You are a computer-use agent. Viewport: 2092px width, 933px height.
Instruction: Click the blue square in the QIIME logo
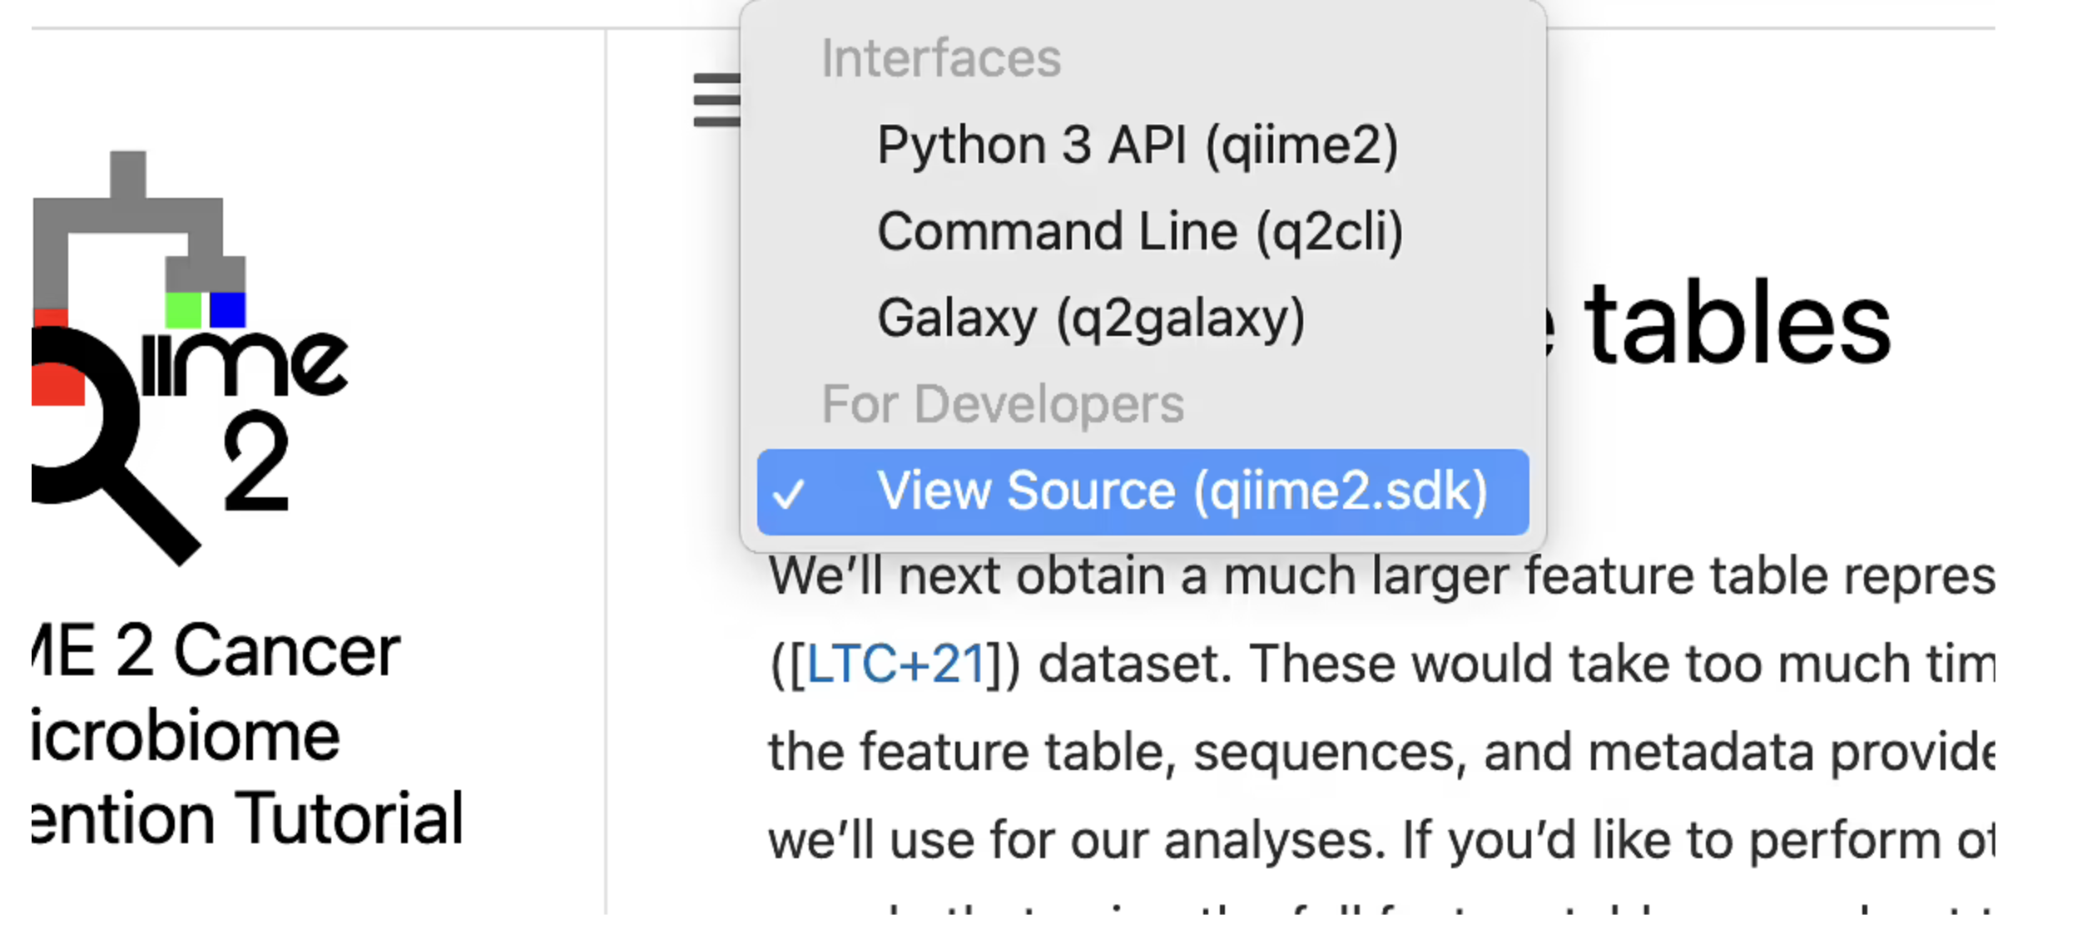(228, 312)
